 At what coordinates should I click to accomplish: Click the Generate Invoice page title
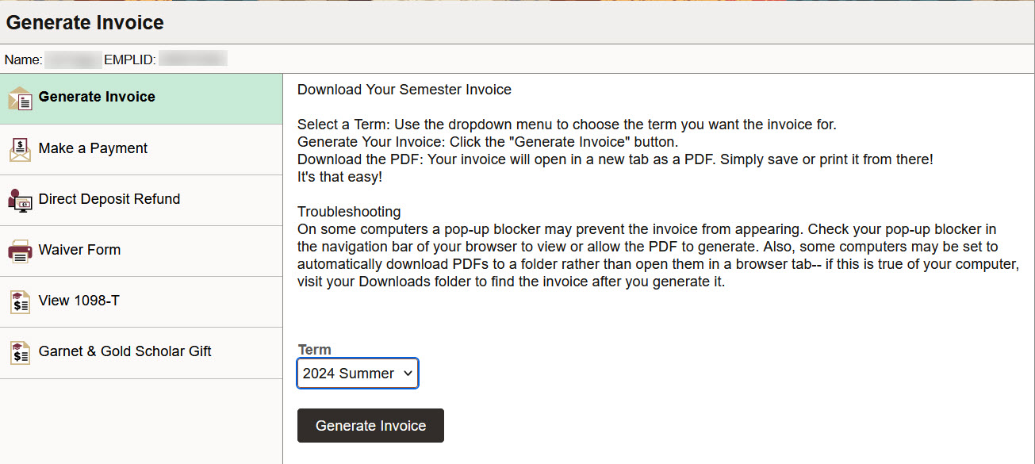85,22
